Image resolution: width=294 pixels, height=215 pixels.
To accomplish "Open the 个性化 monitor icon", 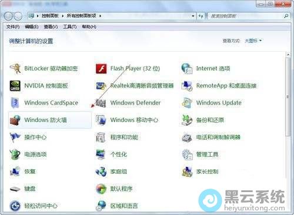I will coord(101,154).
